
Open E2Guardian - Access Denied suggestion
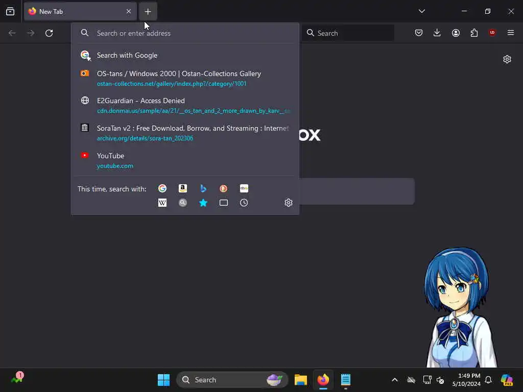click(185, 106)
